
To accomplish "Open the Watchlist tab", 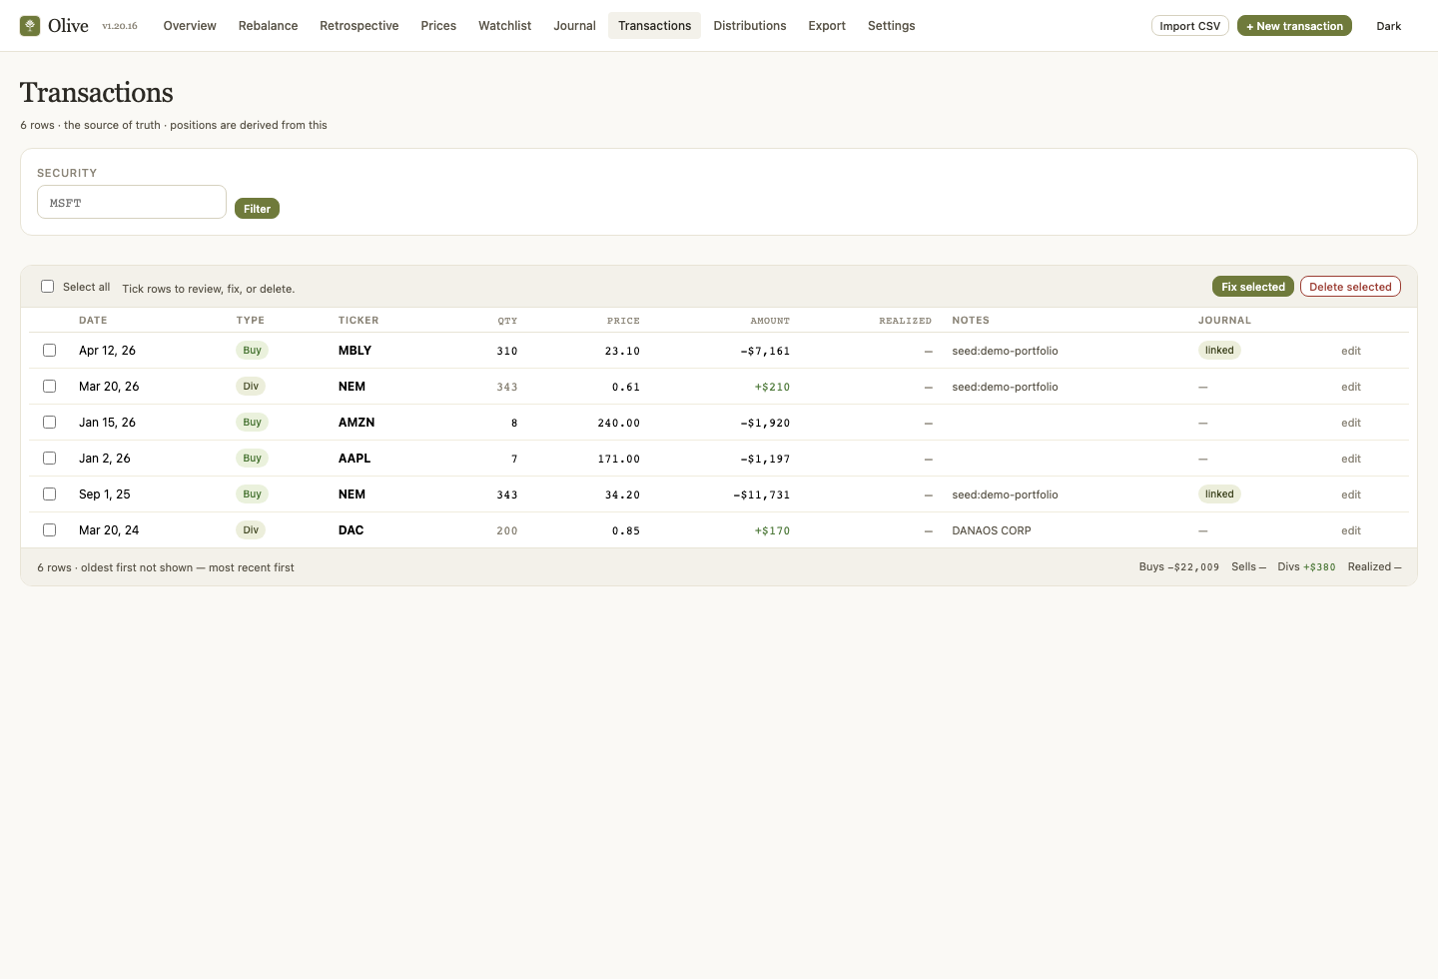I will click(x=504, y=26).
